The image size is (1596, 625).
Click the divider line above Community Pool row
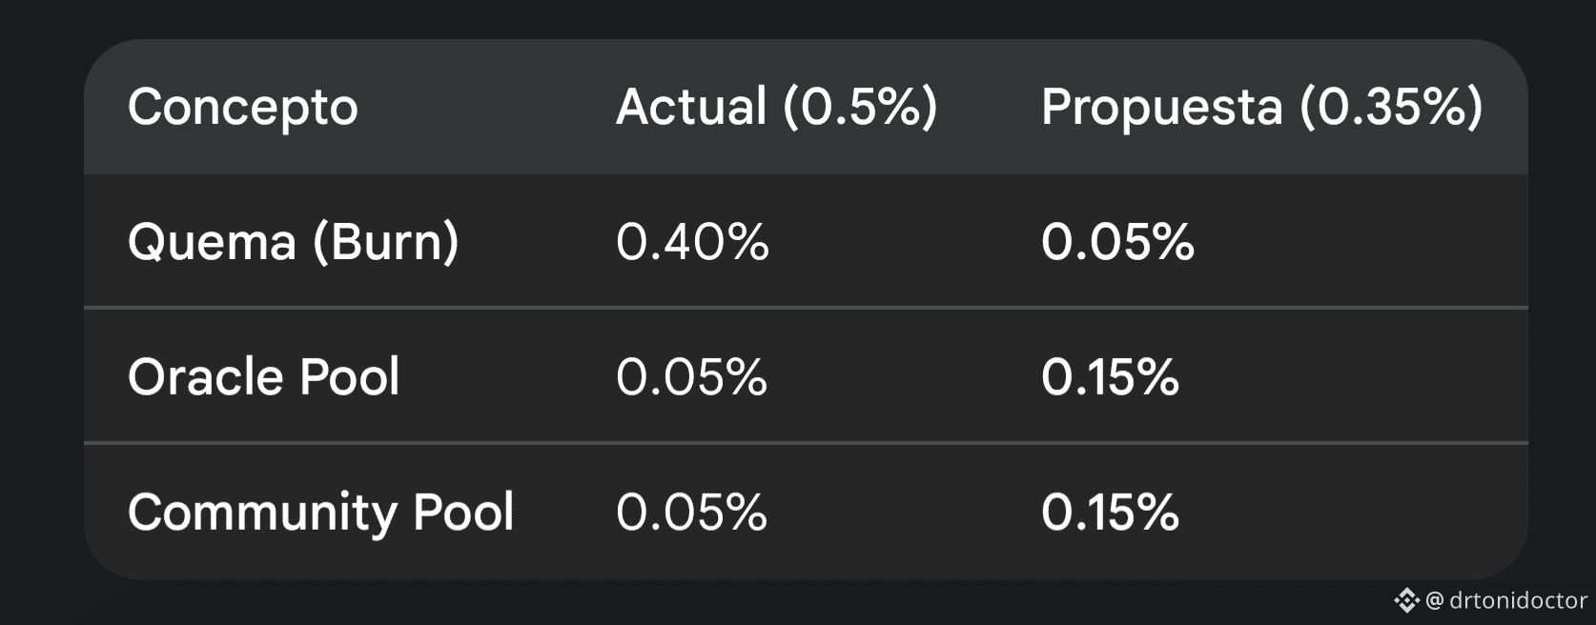pyautogui.click(x=806, y=443)
